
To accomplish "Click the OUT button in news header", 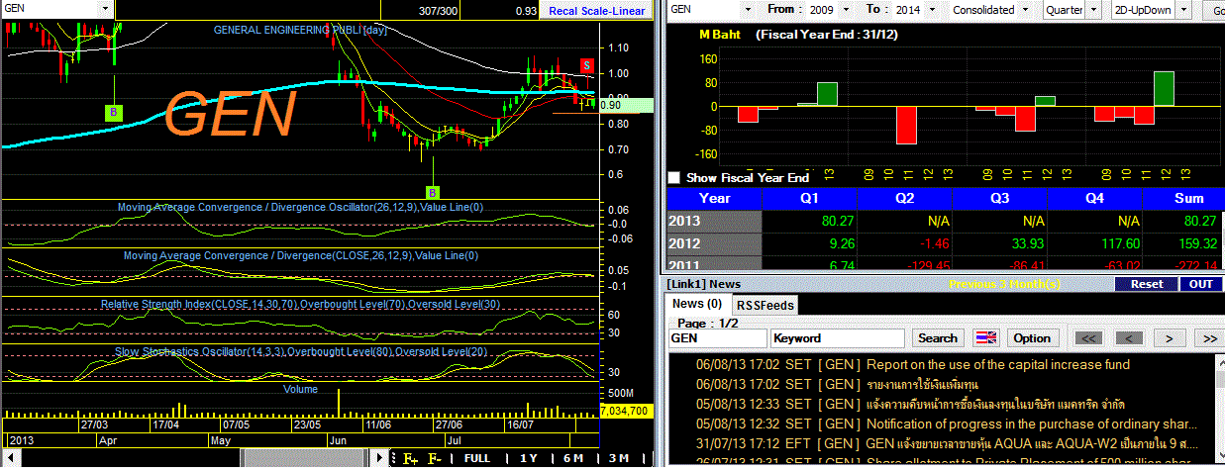I will (x=1200, y=284).
